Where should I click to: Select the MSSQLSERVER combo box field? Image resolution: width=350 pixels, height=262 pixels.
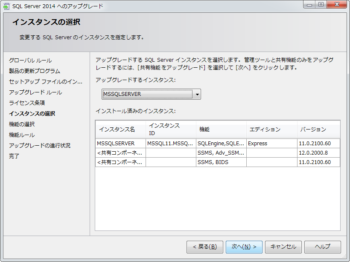click(147, 95)
